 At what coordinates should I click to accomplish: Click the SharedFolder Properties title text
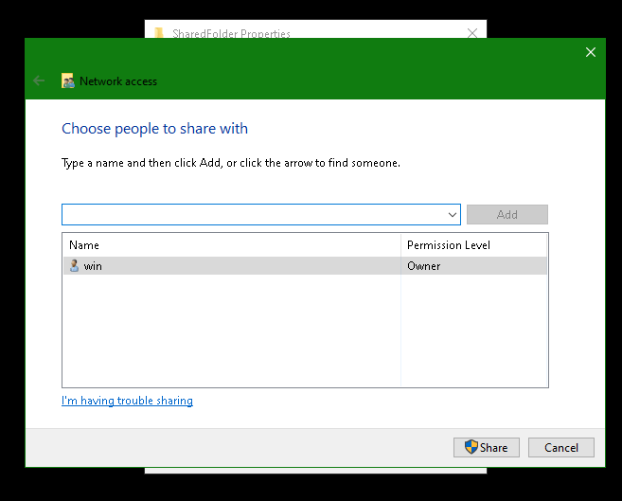(231, 33)
